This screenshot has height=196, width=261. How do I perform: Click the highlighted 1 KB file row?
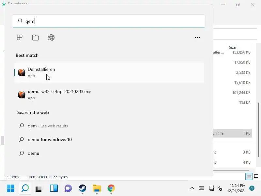(233, 133)
